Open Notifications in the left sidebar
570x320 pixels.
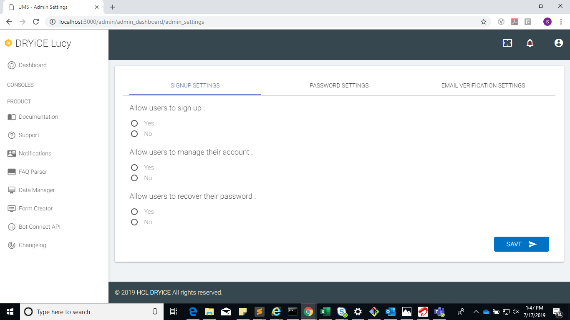pyautogui.click(x=29, y=153)
